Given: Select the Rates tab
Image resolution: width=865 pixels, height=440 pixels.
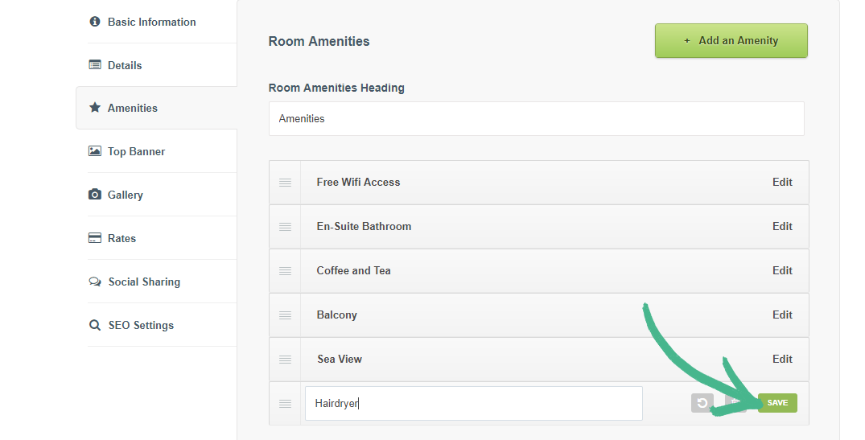Looking at the screenshot, I should click(x=122, y=238).
